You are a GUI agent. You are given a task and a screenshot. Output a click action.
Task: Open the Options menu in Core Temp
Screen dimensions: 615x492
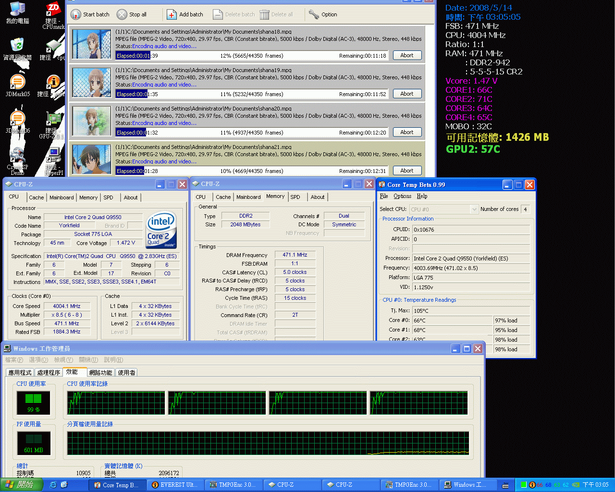coord(403,196)
